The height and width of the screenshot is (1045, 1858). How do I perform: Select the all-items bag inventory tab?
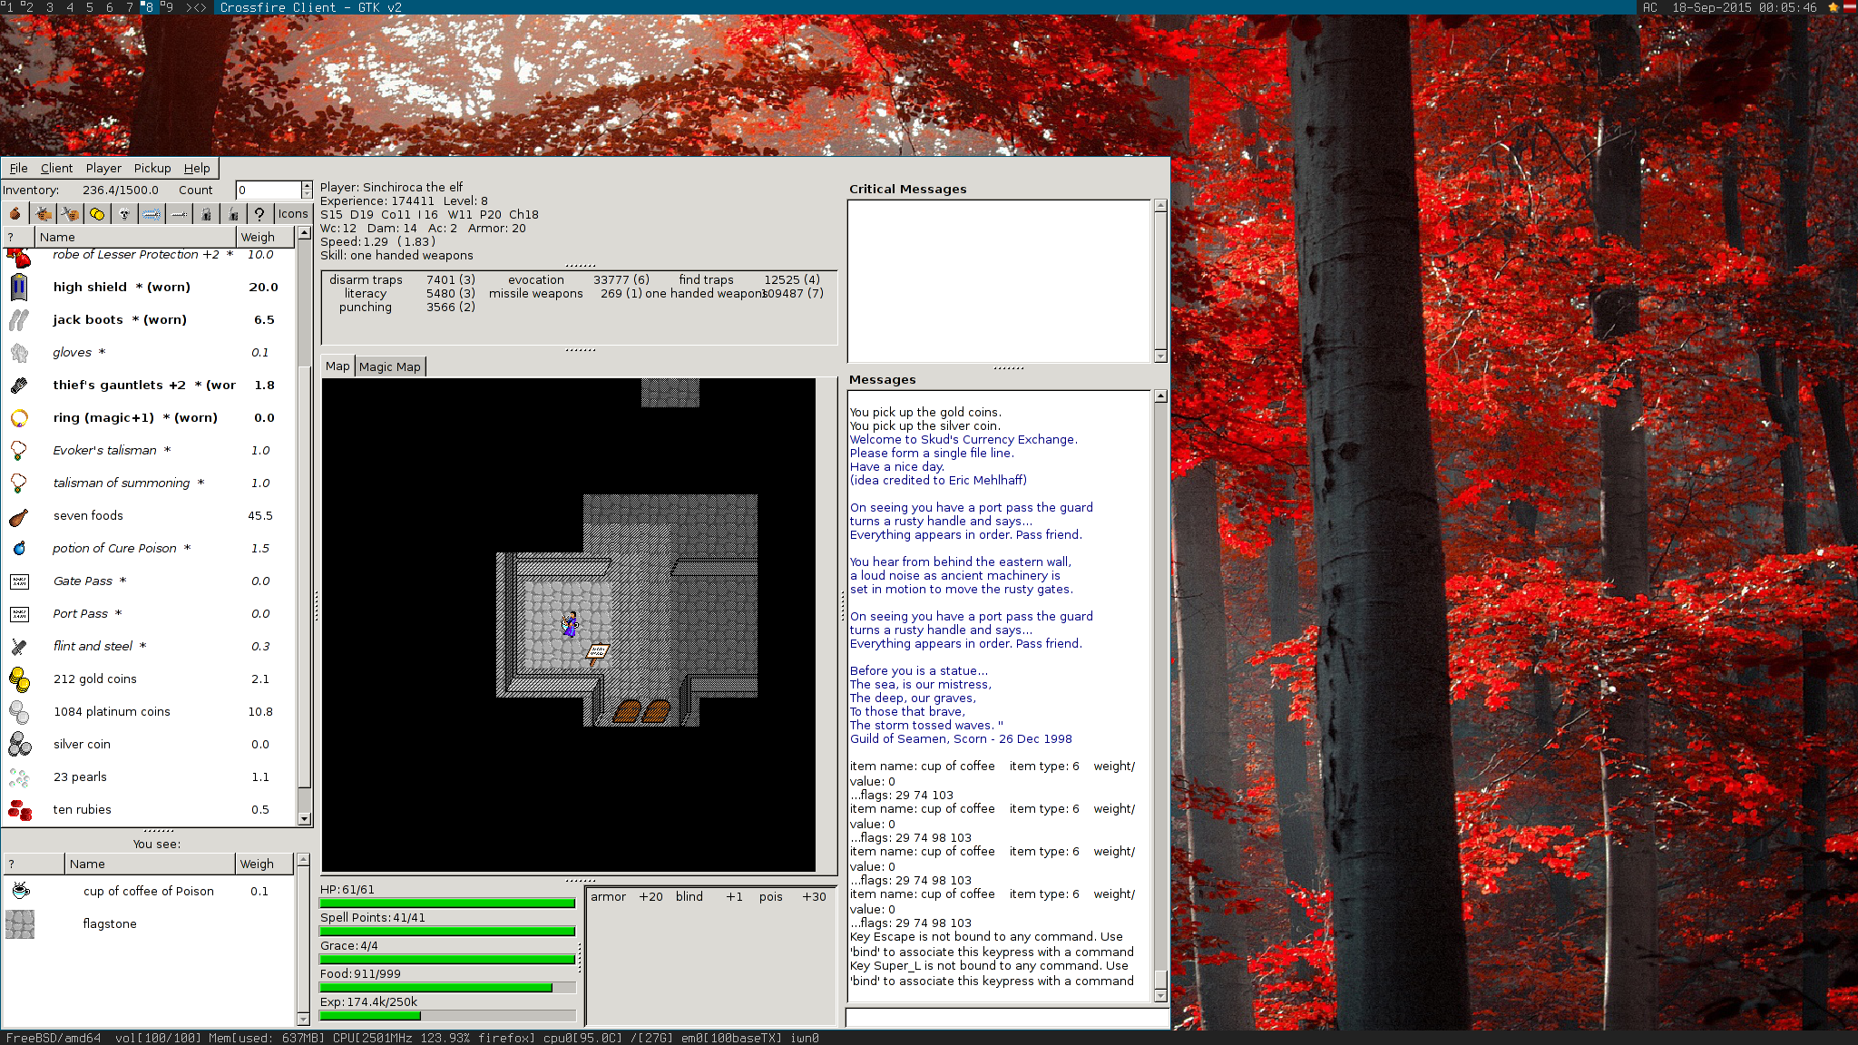click(15, 214)
